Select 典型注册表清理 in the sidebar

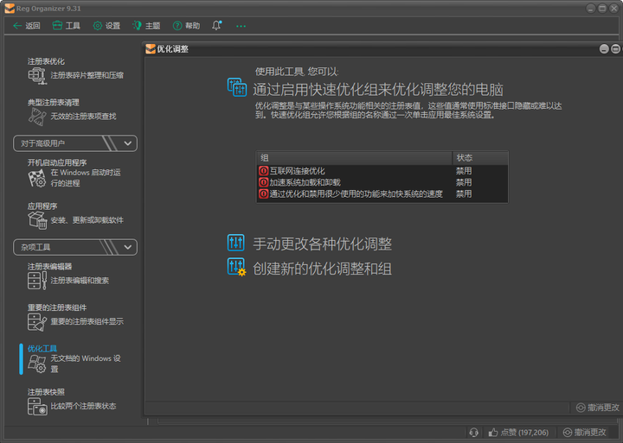pos(54,102)
